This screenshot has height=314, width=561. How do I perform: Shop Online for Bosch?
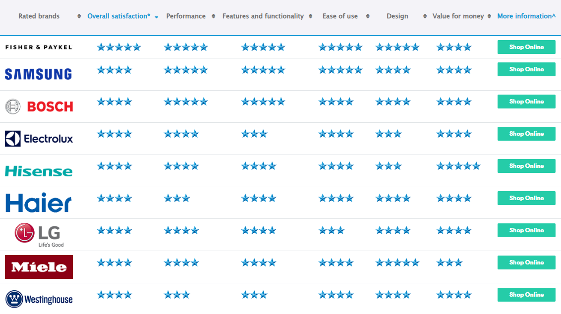pyautogui.click(x=526, y=102)
